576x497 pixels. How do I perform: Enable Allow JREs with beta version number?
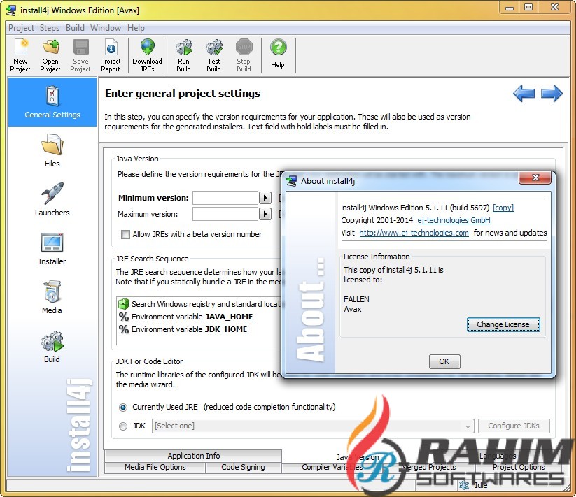click(126, 234)
